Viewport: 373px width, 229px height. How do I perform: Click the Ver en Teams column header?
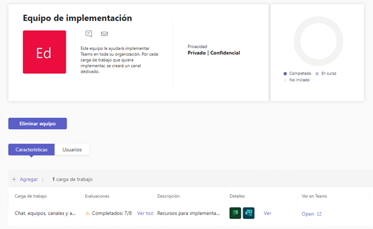314,196
